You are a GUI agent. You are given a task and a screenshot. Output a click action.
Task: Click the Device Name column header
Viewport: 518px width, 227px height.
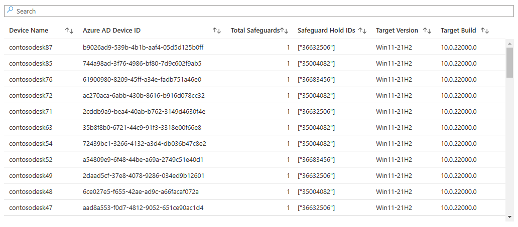point(29,31)
